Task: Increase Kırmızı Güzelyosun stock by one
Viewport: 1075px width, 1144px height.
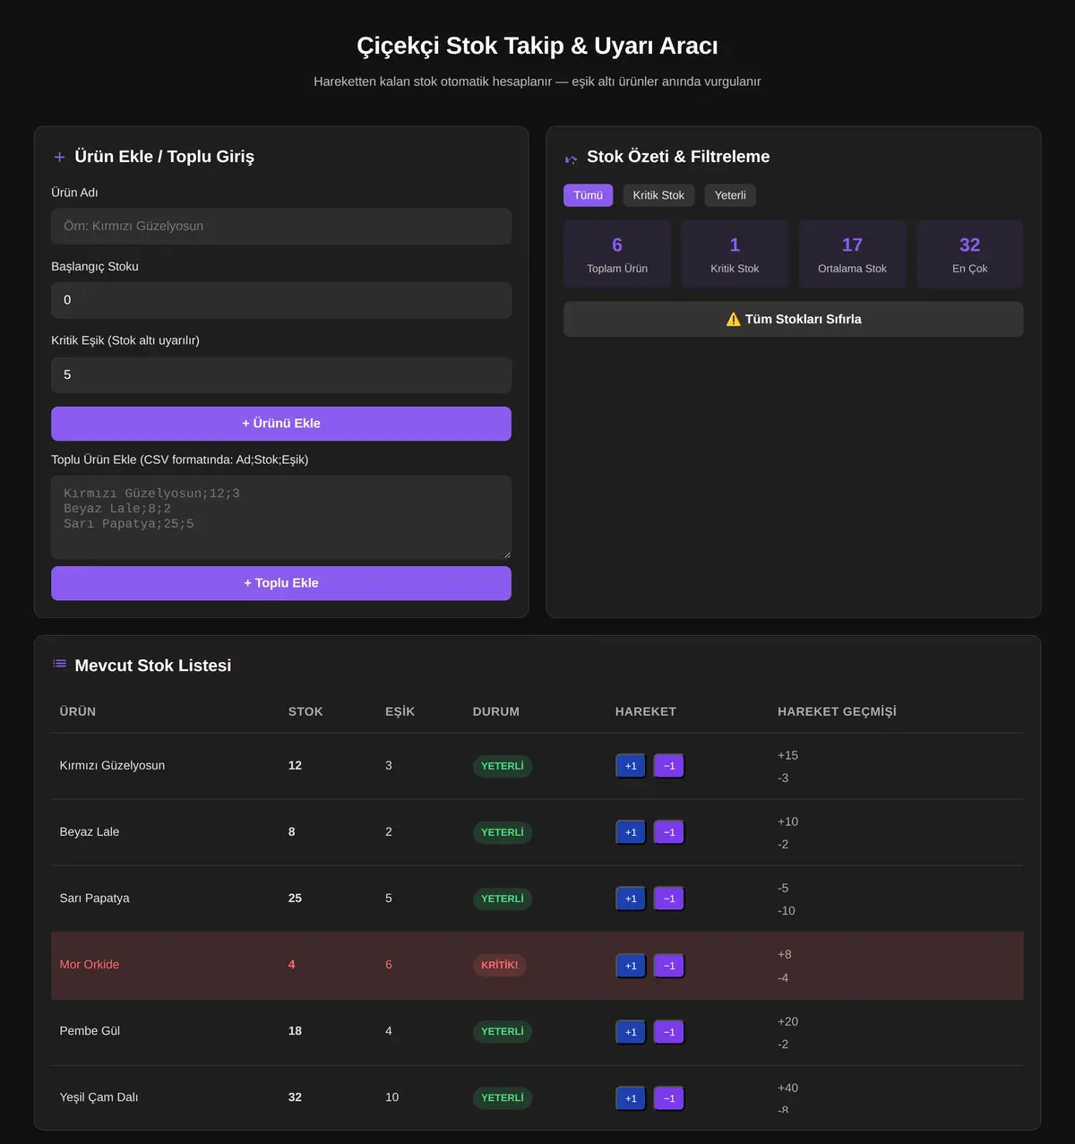Action: [631, 766]
